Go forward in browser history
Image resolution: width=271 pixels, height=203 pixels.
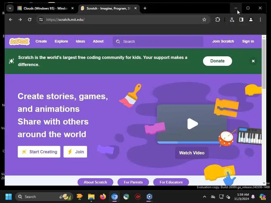[20, 20]
